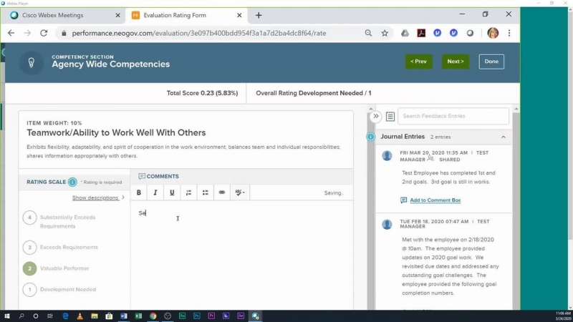Select rating 3 Exceeds Requirements

pos(29,248)
